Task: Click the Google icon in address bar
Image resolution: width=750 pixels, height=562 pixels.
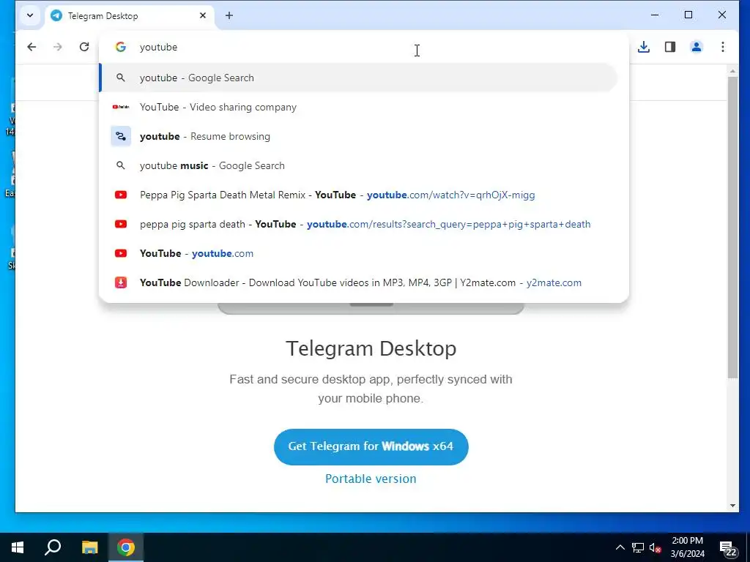Action: (121, 47)
